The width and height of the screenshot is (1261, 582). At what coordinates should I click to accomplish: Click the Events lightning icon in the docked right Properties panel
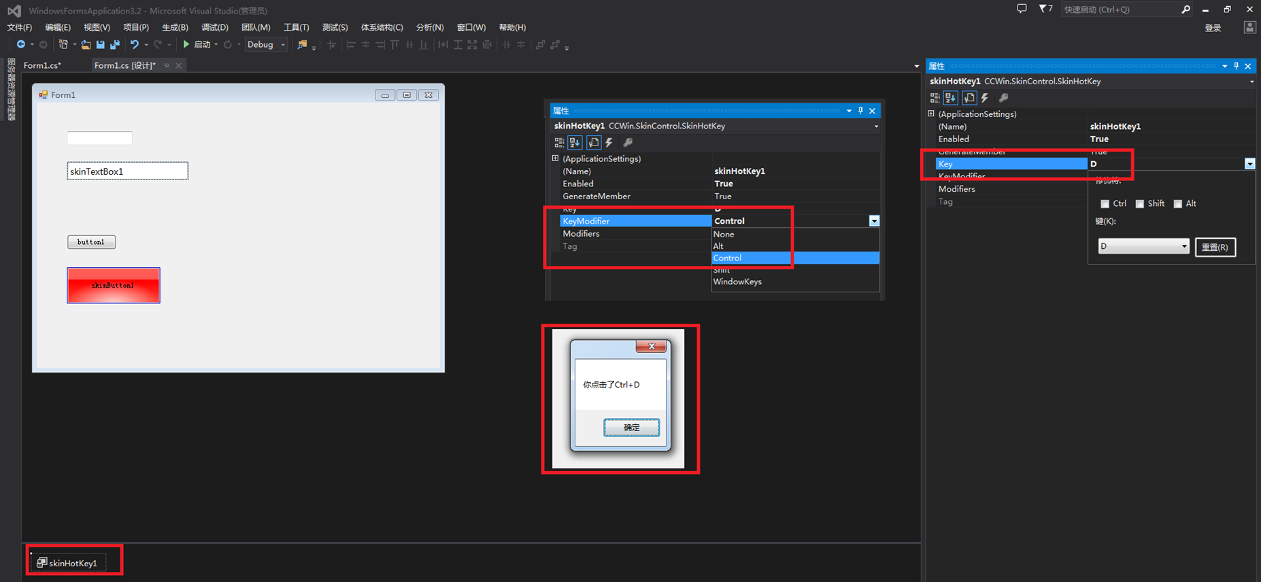[985, 98]
